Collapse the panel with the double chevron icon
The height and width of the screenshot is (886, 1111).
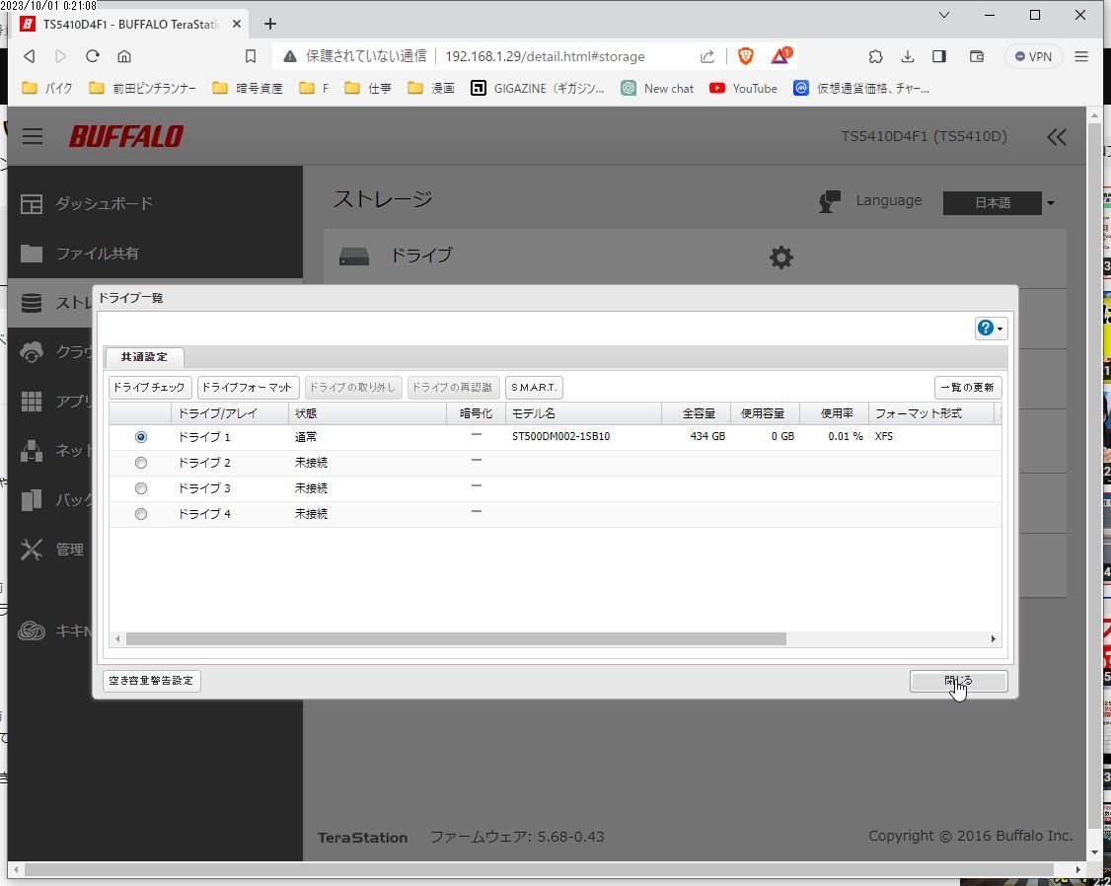click(1057, 137)
